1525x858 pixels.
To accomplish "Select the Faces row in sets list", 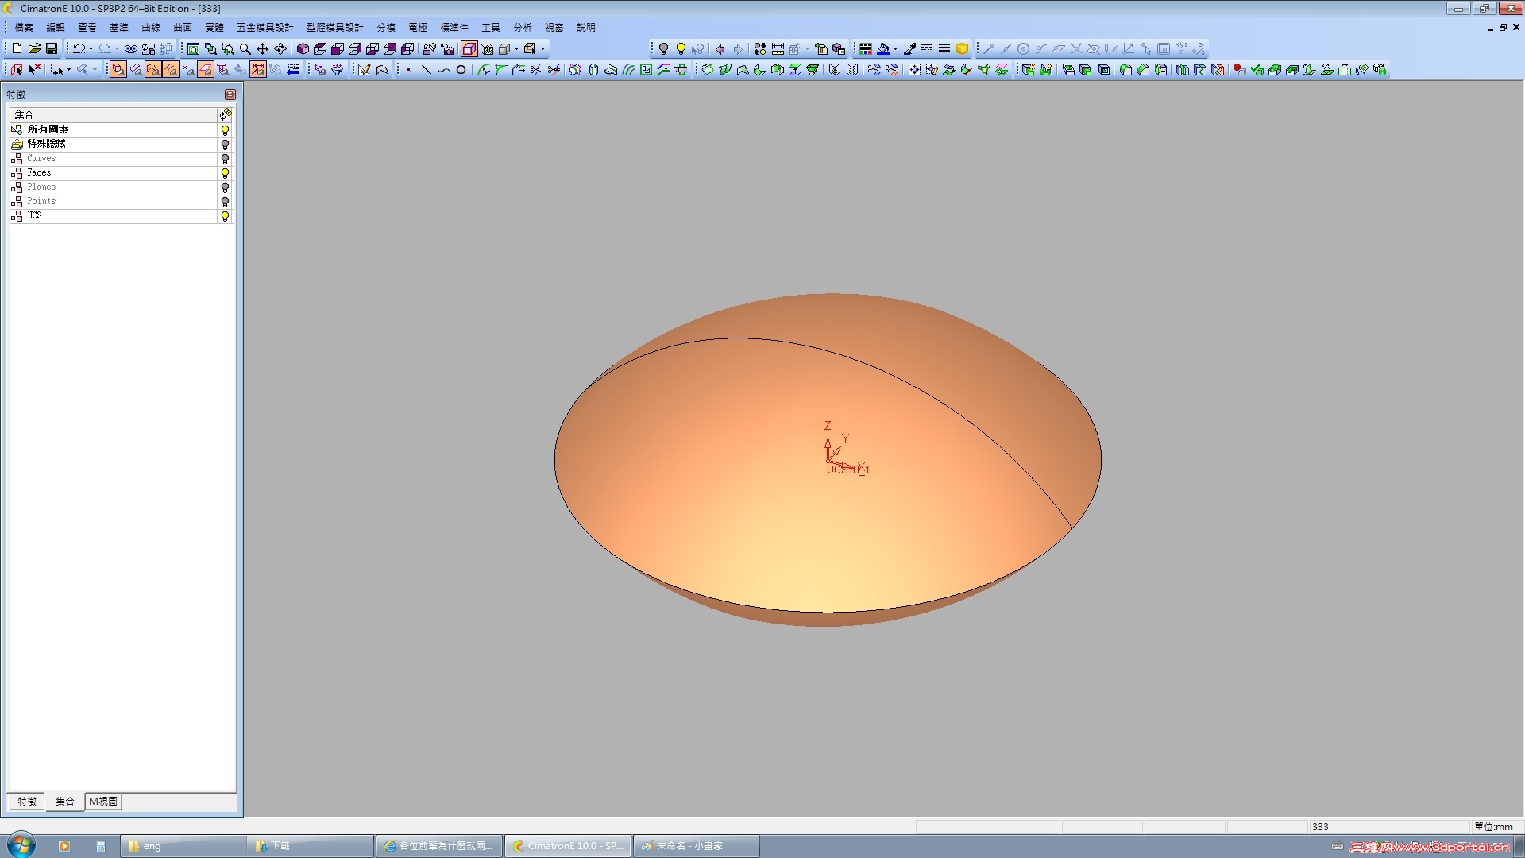I will pos(113,172).
